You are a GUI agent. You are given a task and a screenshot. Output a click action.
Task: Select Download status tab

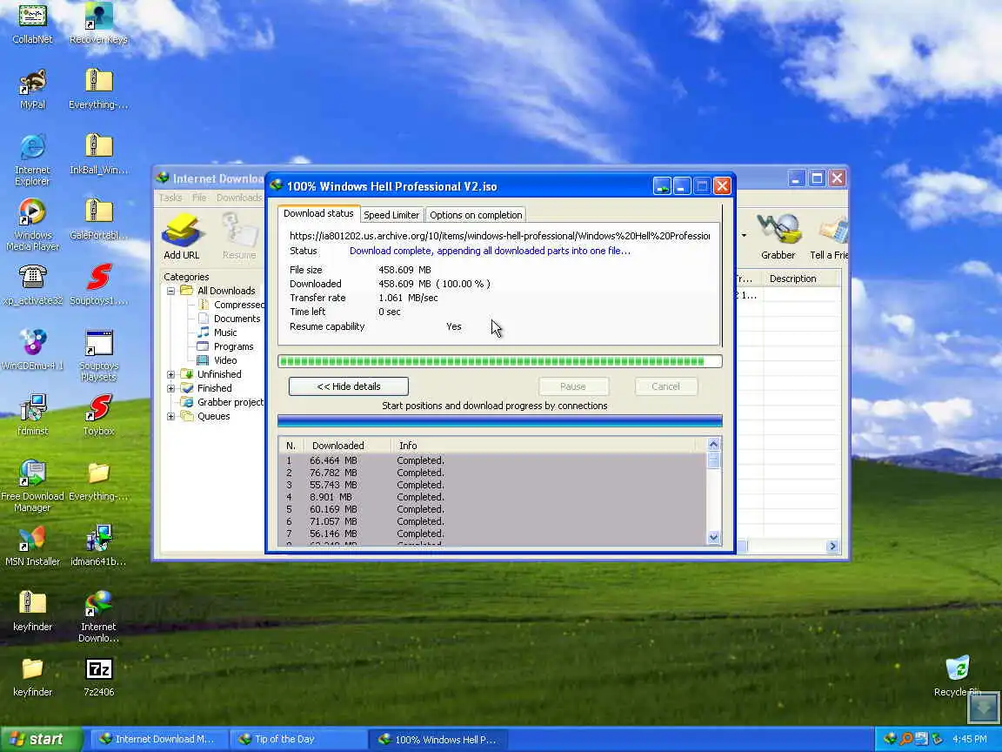318,213
